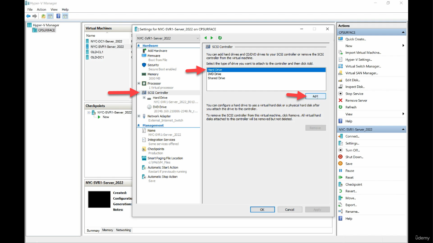Click the Back arrow in the main toolbar
The image size is (433, 243).
pos(28,16)
